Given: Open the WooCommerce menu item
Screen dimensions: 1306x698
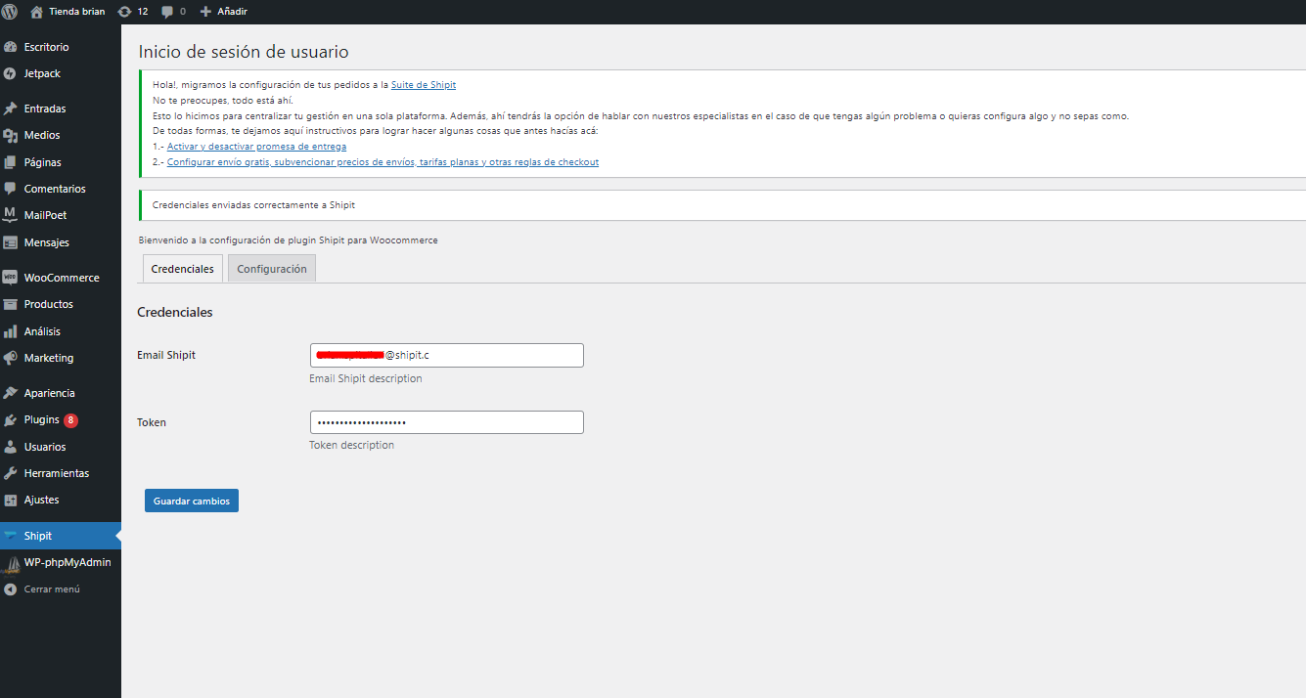Looking at the screenshot, I should [61, 278].
